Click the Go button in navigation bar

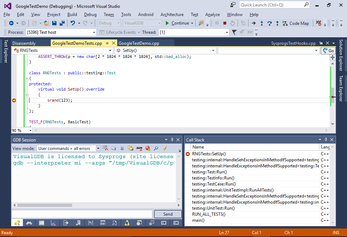[x=329, y=51]
